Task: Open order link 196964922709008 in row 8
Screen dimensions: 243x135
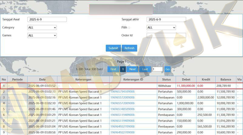Action: pos(122,127)
